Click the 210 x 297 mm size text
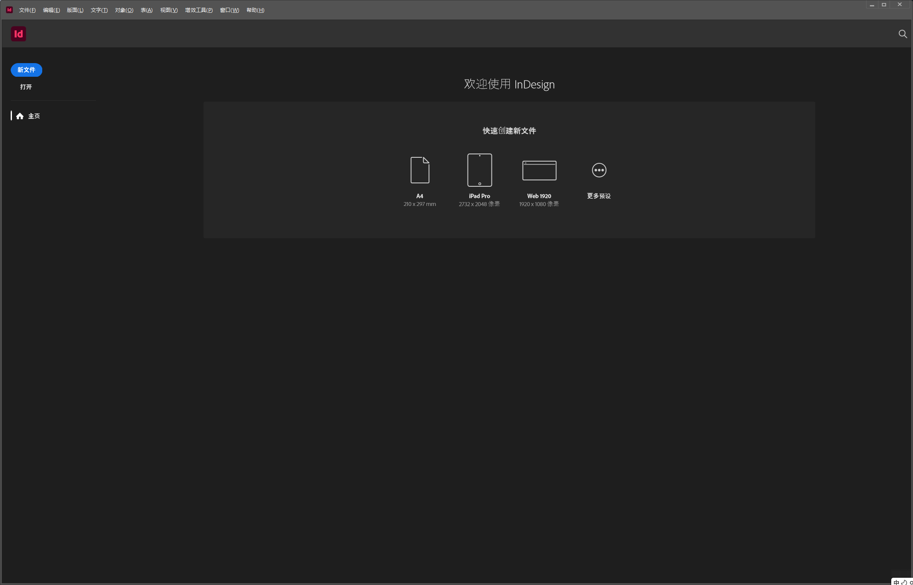The width and height of the screenshot is (913, 585). 420,204
